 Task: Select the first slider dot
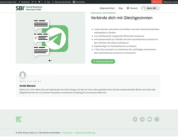(49, 60)
